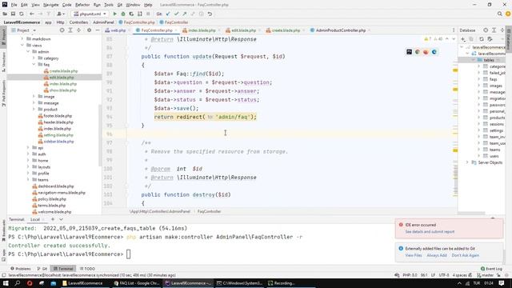Viewport: 512px width, 288px height.
Task: Click the AdminPanel breadcrumb
Action: pos(103,22)
